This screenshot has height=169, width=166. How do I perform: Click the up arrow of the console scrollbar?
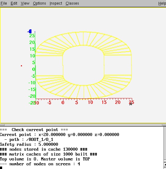[x=165, y=165]
